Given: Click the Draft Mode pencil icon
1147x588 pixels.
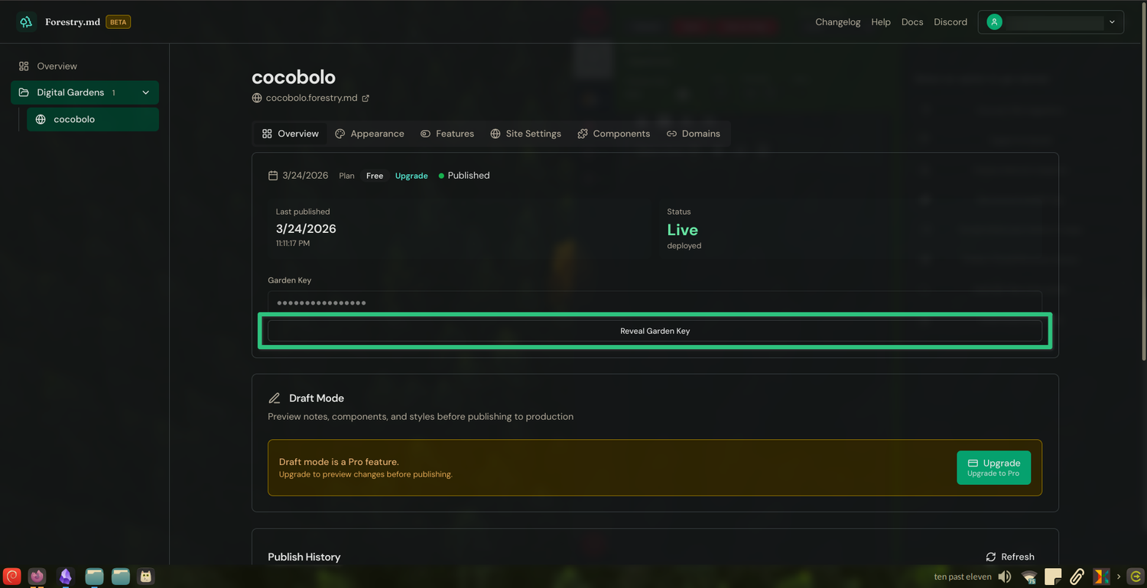Looking at the screenshot, I should (x=275, y=398).
